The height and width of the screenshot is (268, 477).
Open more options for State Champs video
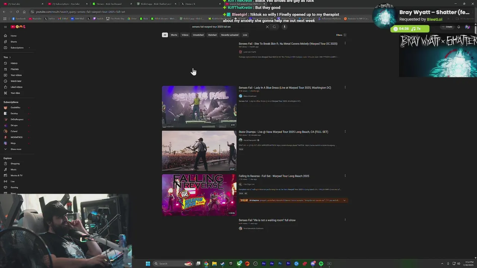345,131
